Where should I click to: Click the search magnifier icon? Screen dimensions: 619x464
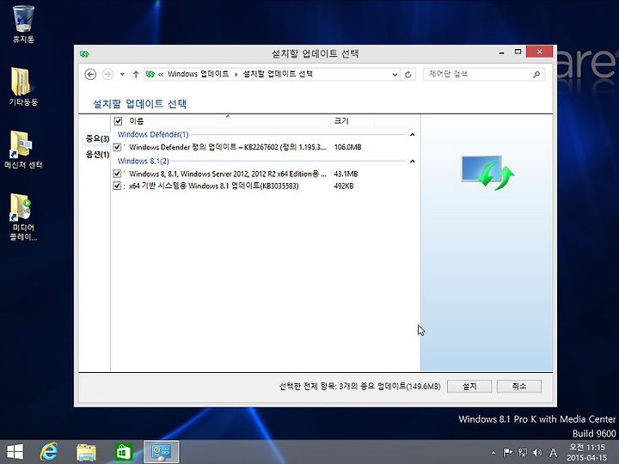click(536, 74)
